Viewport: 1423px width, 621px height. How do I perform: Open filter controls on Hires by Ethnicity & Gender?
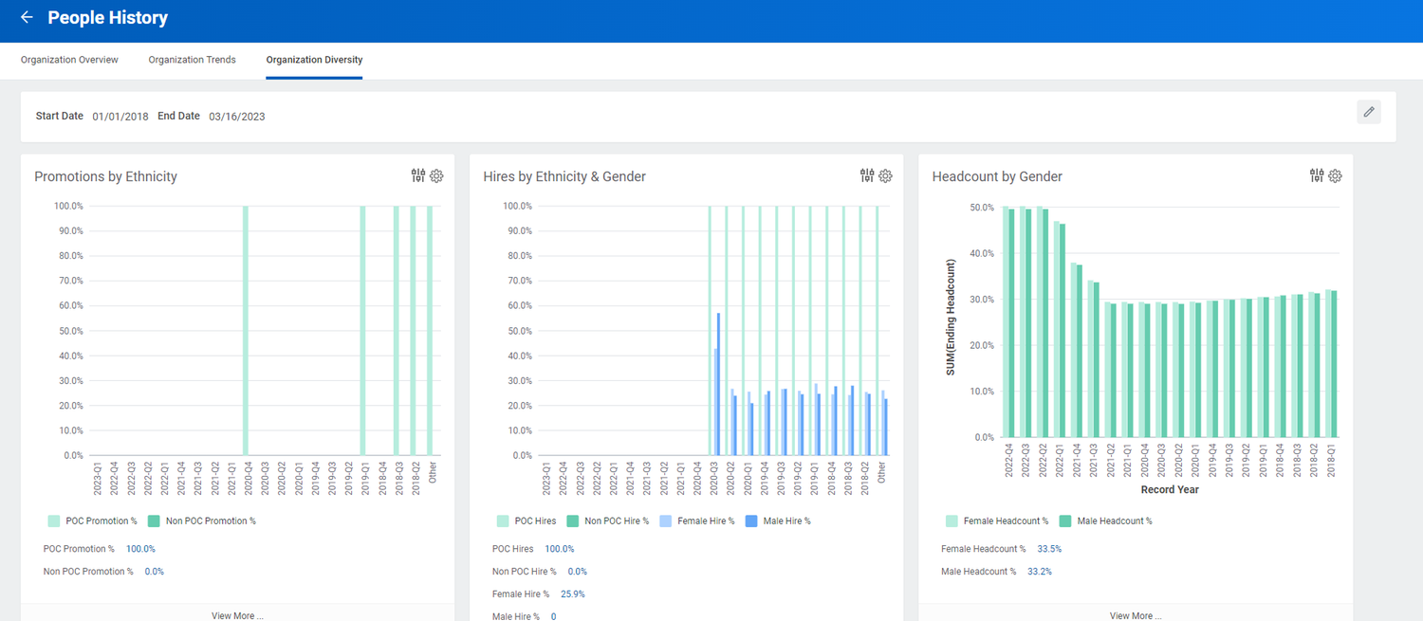866,175
